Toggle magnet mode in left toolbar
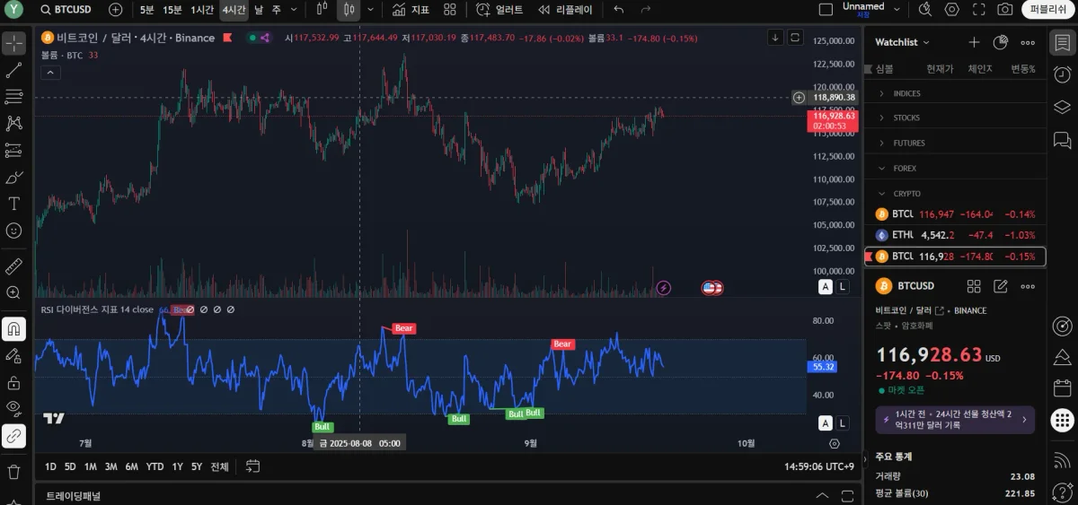 [x=13, y=329]
